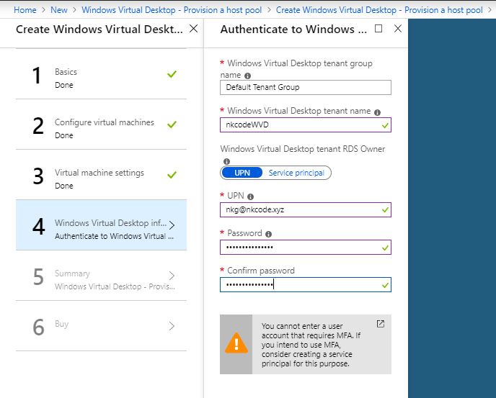
Task: Select UPN as tenant RDS owner
Action: pyautogui.click(x=242, y=173)
